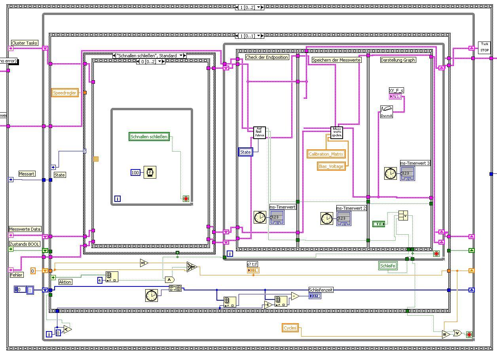Select the blue State local variable

tap(246, 152)
